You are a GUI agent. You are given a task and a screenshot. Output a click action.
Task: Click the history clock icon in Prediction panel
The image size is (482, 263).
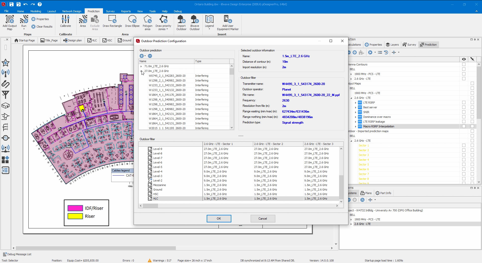pos(386,52)
